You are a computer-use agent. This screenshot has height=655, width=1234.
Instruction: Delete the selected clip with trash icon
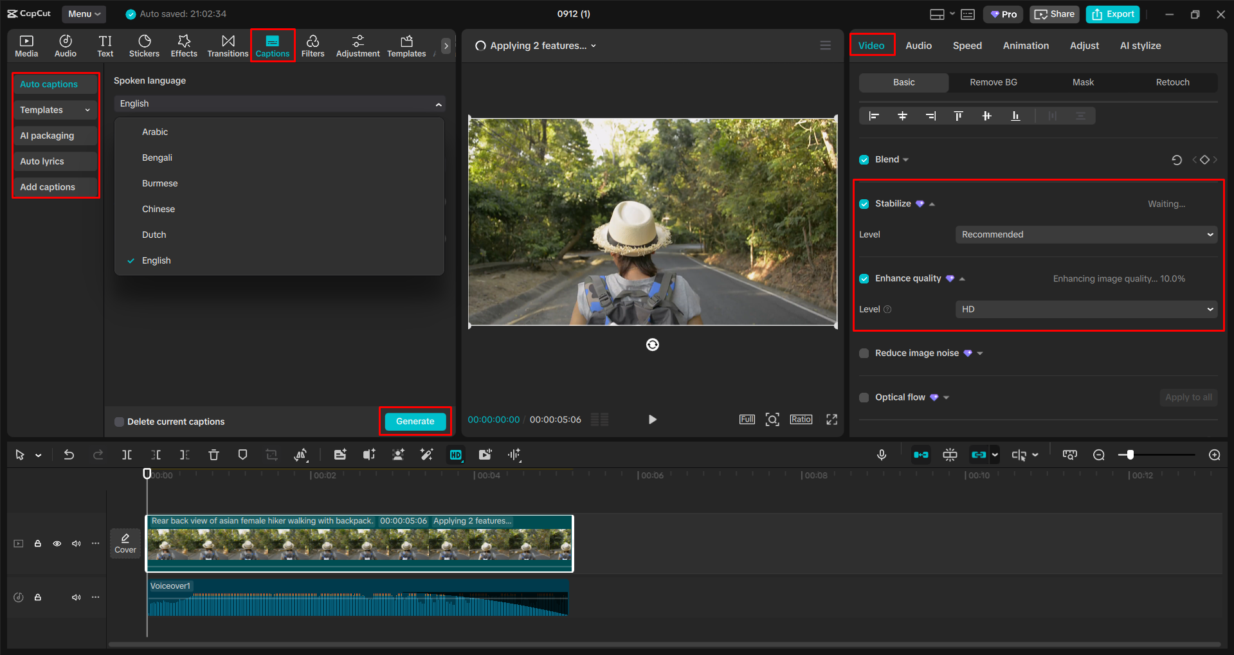coord(213,455)
